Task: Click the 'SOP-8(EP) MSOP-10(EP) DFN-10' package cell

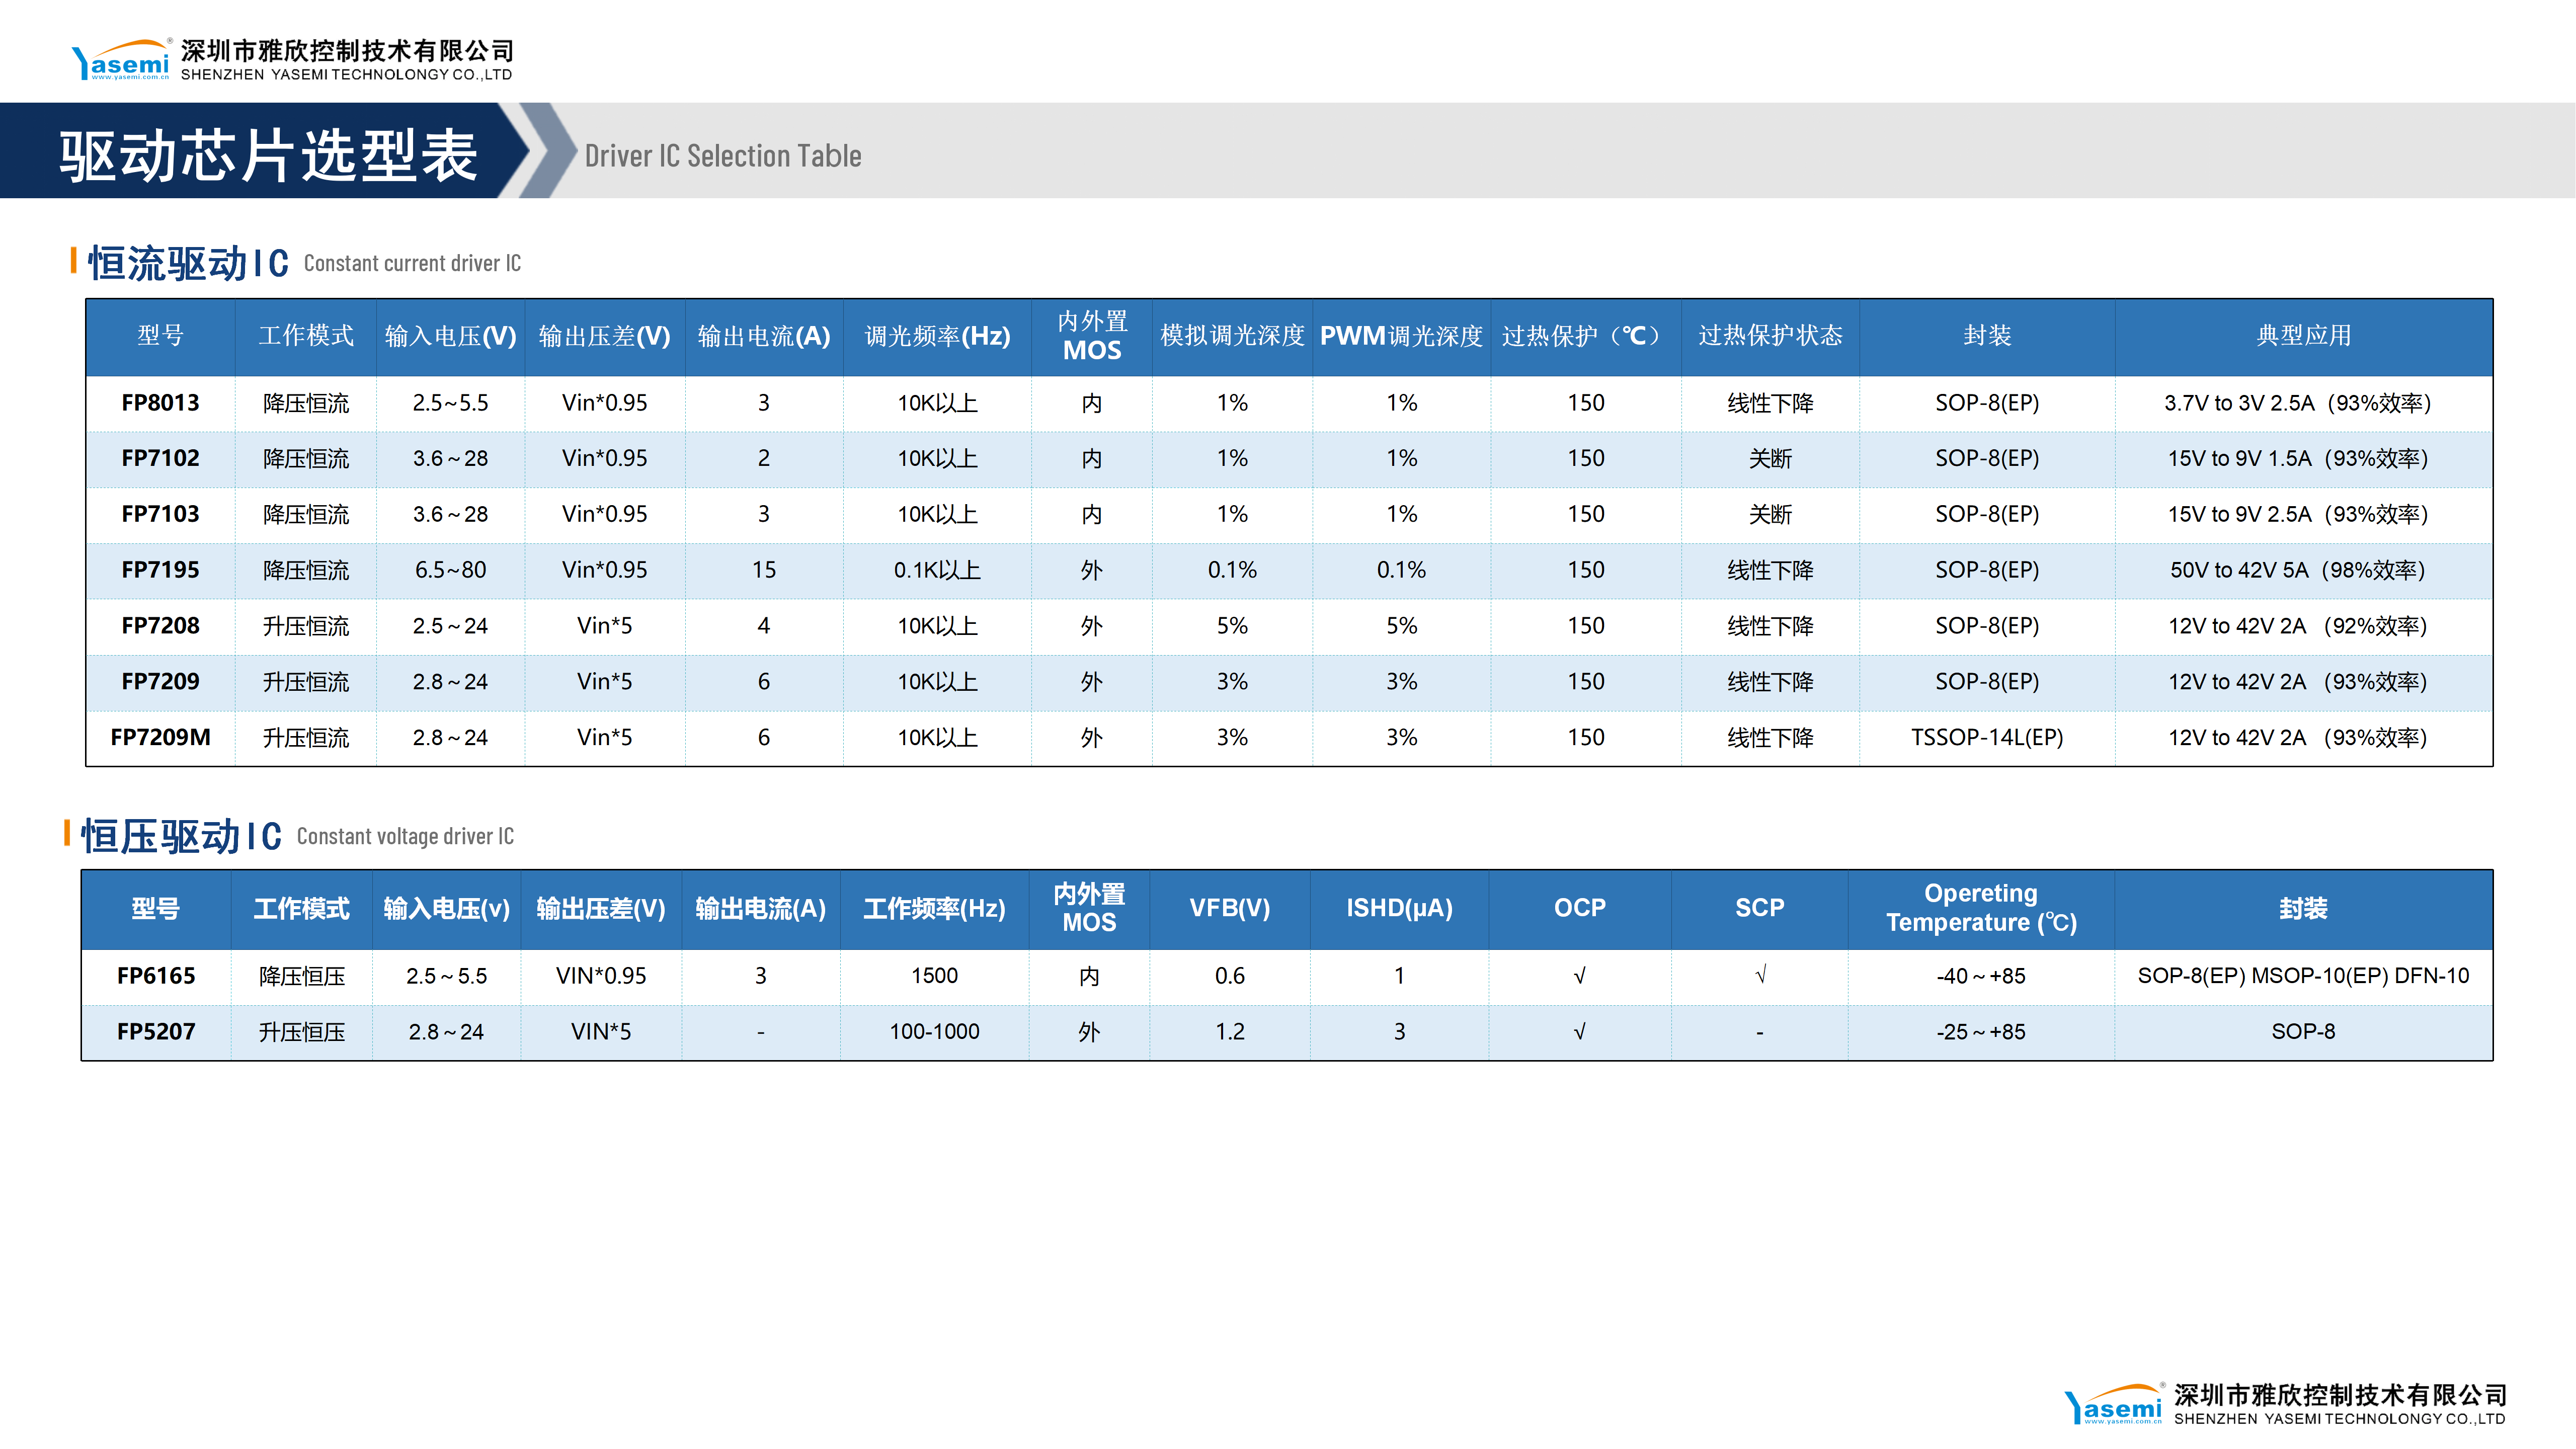Action: [x=2303, y=976]
